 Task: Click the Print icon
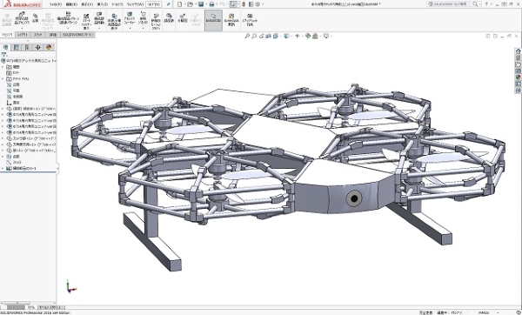point(211,4)
